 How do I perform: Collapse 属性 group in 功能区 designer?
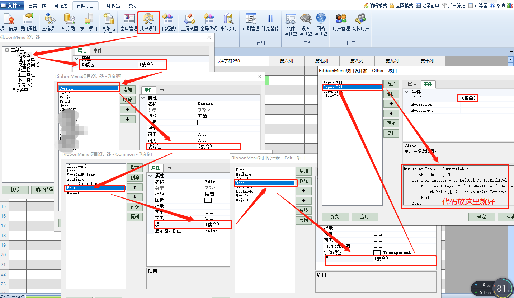tap(143, 98)
